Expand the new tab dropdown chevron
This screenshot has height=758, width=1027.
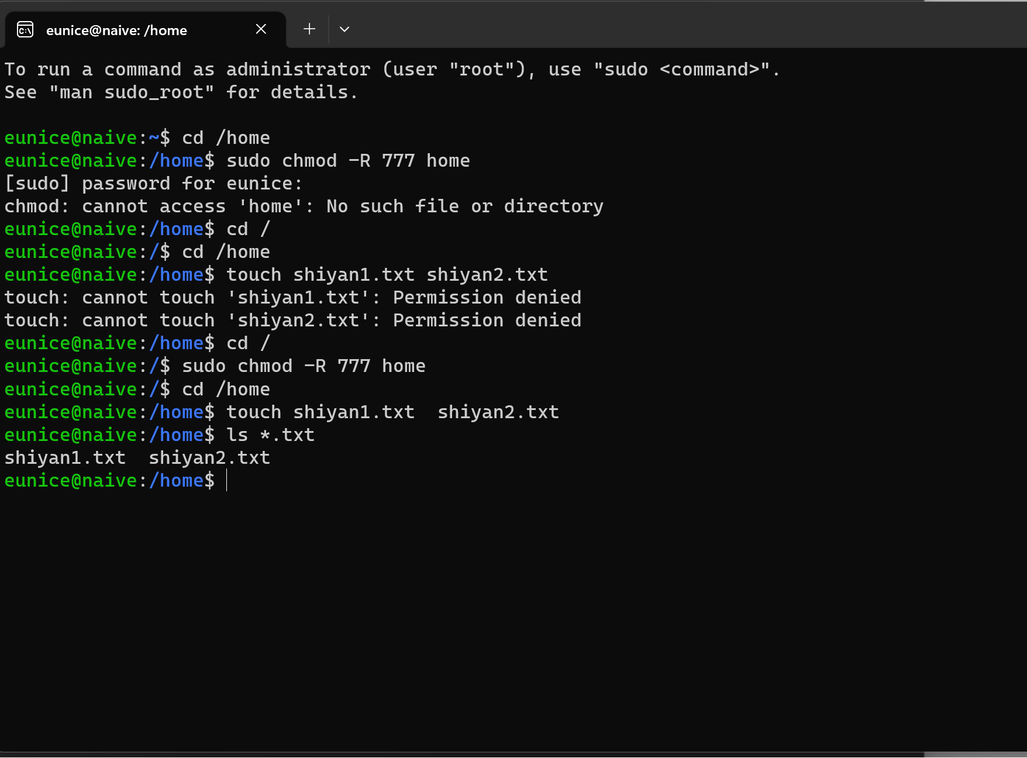point(344,29)
